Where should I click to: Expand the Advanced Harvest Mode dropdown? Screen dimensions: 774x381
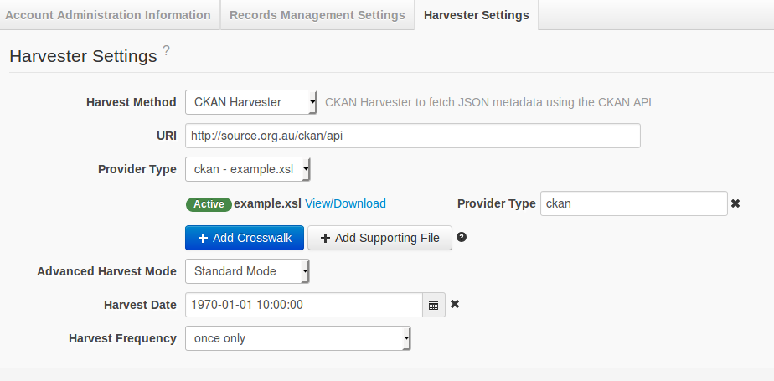coord(247,271)
